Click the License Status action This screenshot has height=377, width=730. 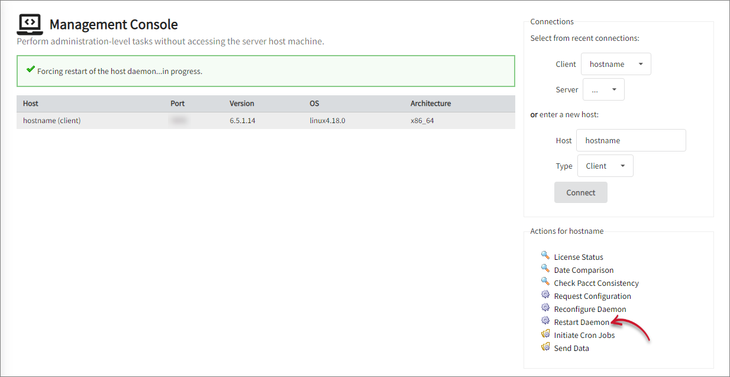tap(578, 256)
